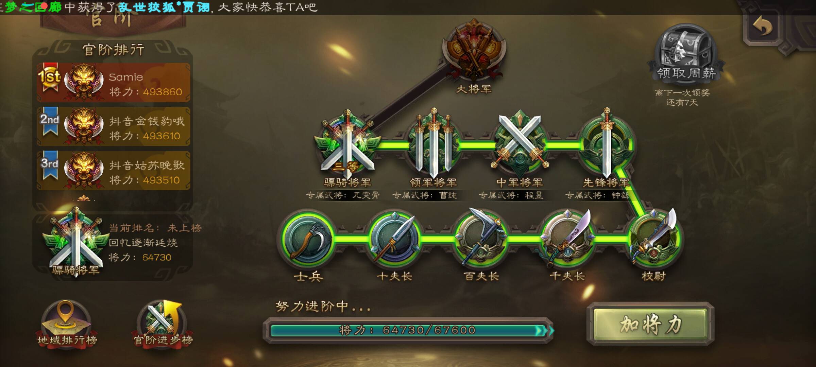Tap the 加将力 button
This screenshot has width=816, height=367.
(650, 324)
